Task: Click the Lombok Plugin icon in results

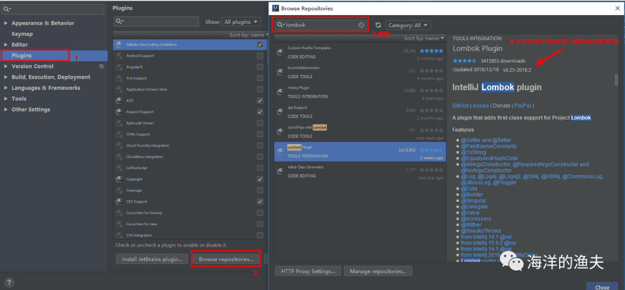Action: 280,152
